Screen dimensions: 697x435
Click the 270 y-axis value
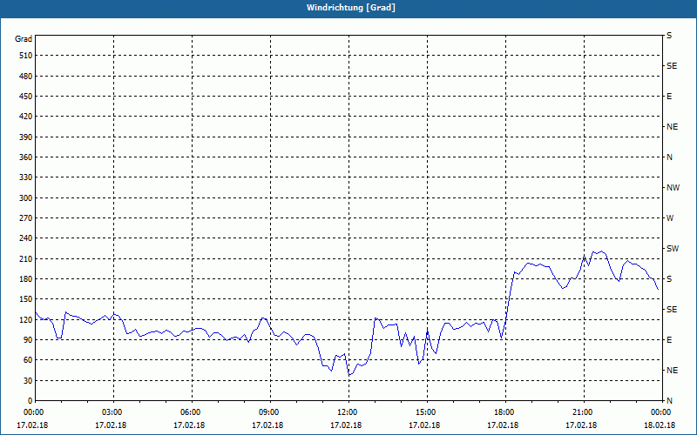(26, 218)
